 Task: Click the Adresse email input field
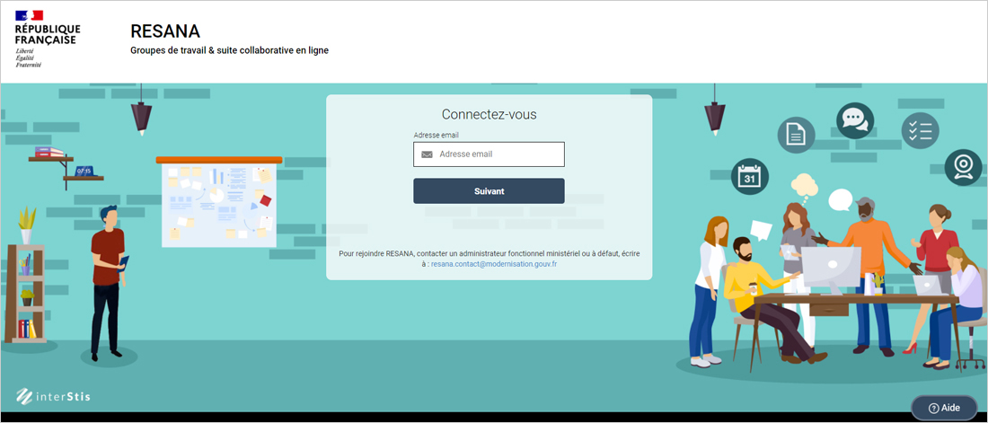489,154
